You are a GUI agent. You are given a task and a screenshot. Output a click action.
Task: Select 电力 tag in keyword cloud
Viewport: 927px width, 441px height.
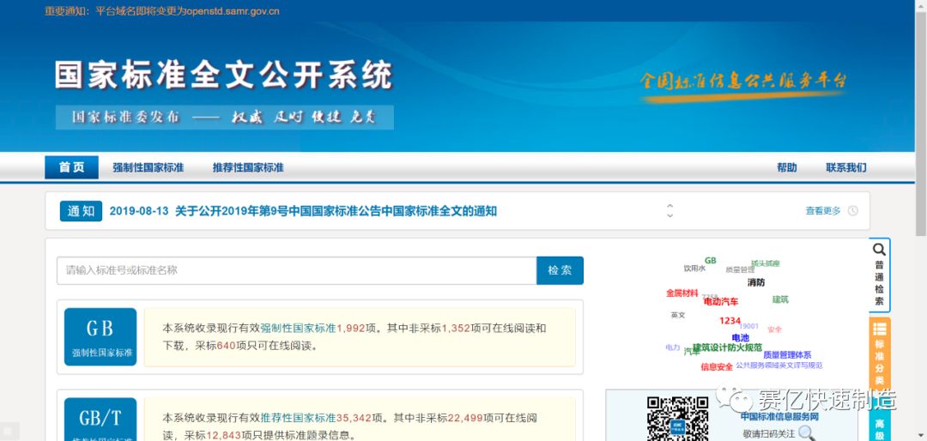click(673, 347)
